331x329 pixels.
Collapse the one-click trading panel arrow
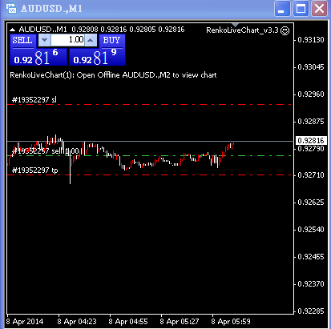pos(13,30)
